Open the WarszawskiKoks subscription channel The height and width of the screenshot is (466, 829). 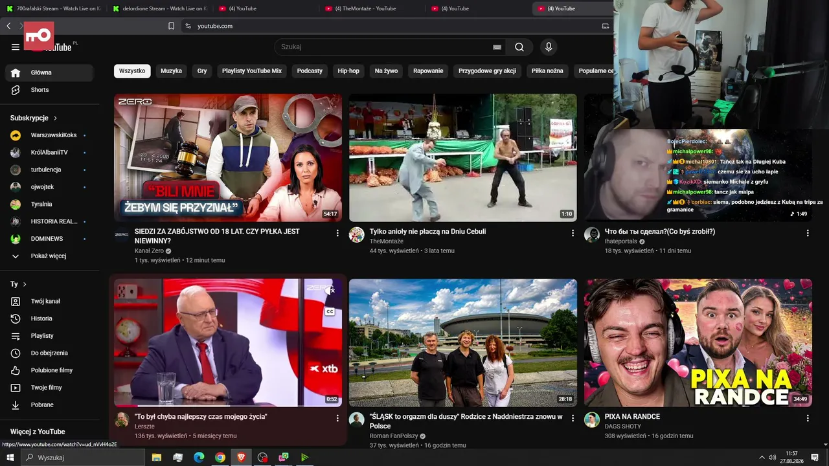click(x=49, y=135)
